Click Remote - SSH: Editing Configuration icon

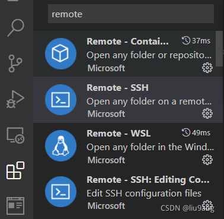(x=60, y=192)
